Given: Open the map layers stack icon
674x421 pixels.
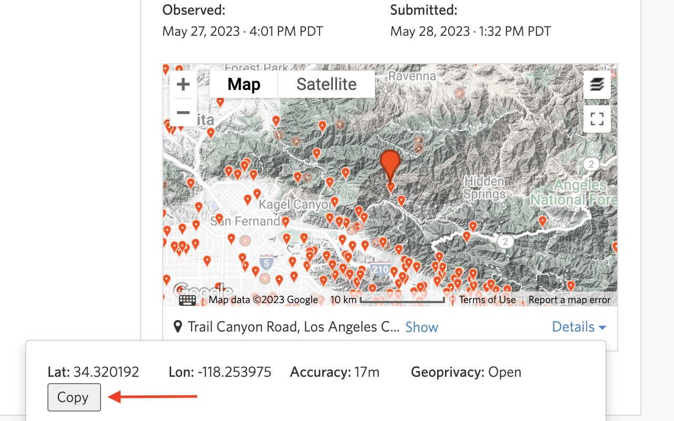Looking at the screenshot, I should coord(597,85).
